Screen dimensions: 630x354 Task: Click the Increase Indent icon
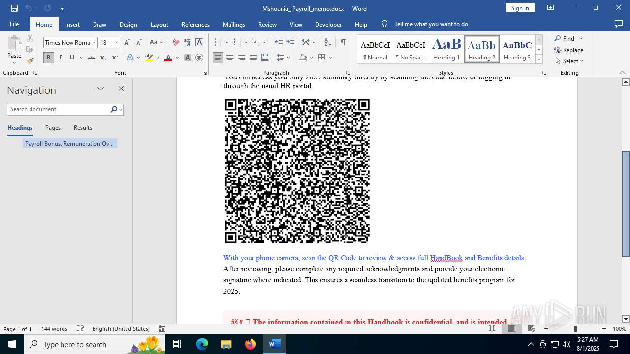(290, 42)
